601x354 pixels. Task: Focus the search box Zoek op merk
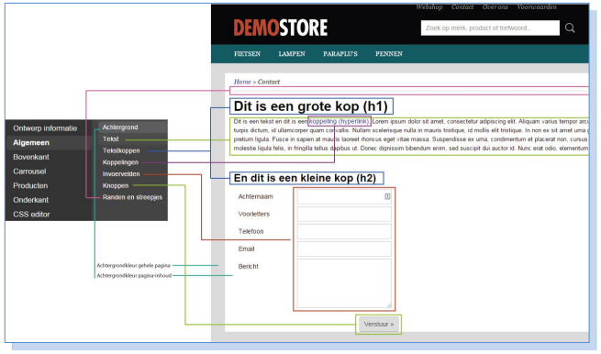coord(490,28)
